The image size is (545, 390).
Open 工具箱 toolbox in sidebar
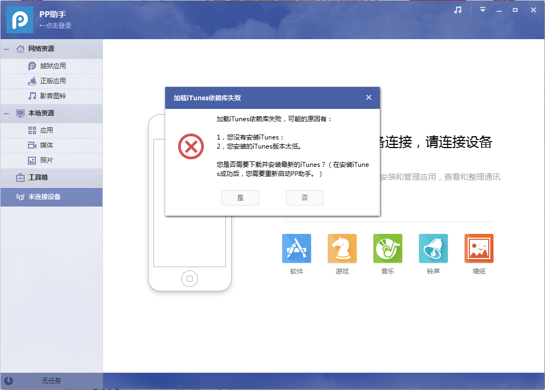point(38,178)
